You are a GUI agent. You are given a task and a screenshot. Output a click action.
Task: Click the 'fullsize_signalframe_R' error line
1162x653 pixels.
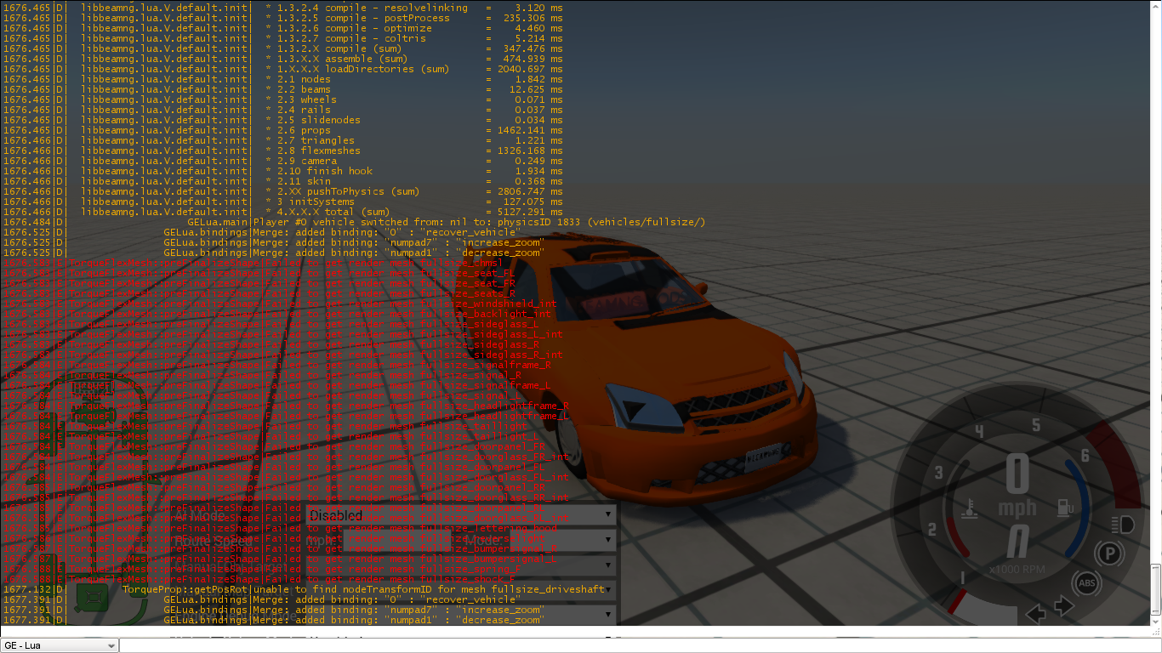(x=276, y=365)
